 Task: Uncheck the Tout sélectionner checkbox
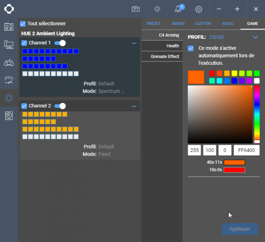click(23, 24)
